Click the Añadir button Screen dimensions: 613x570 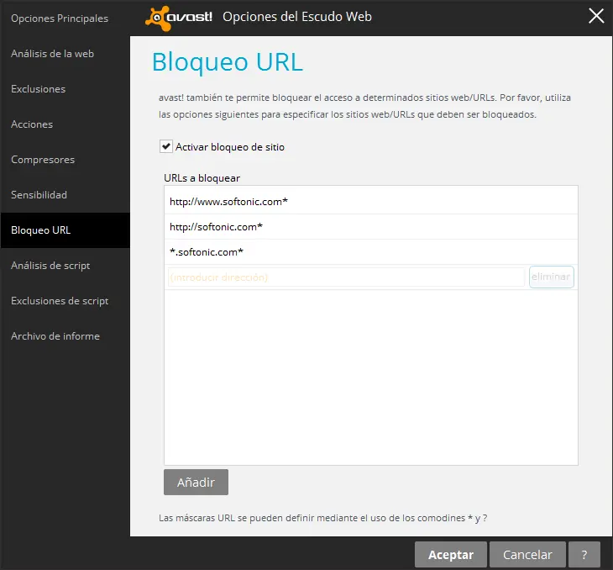(x=196, y=482)
